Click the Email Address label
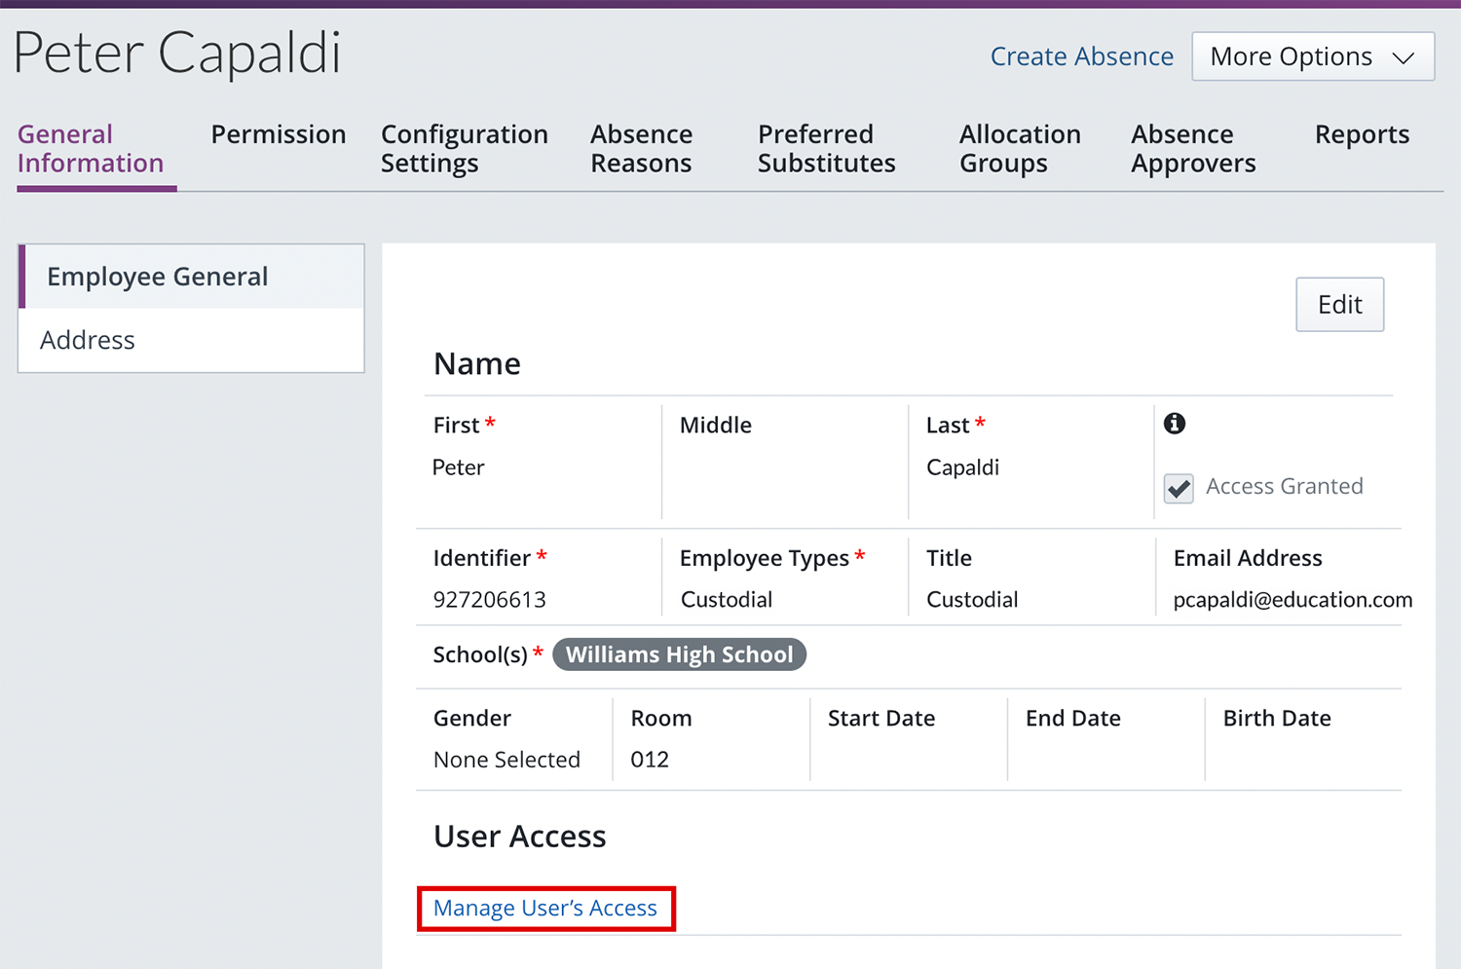Viewport: 1461px width, 969px height. pyautogui.click(x=1248, y=558)
